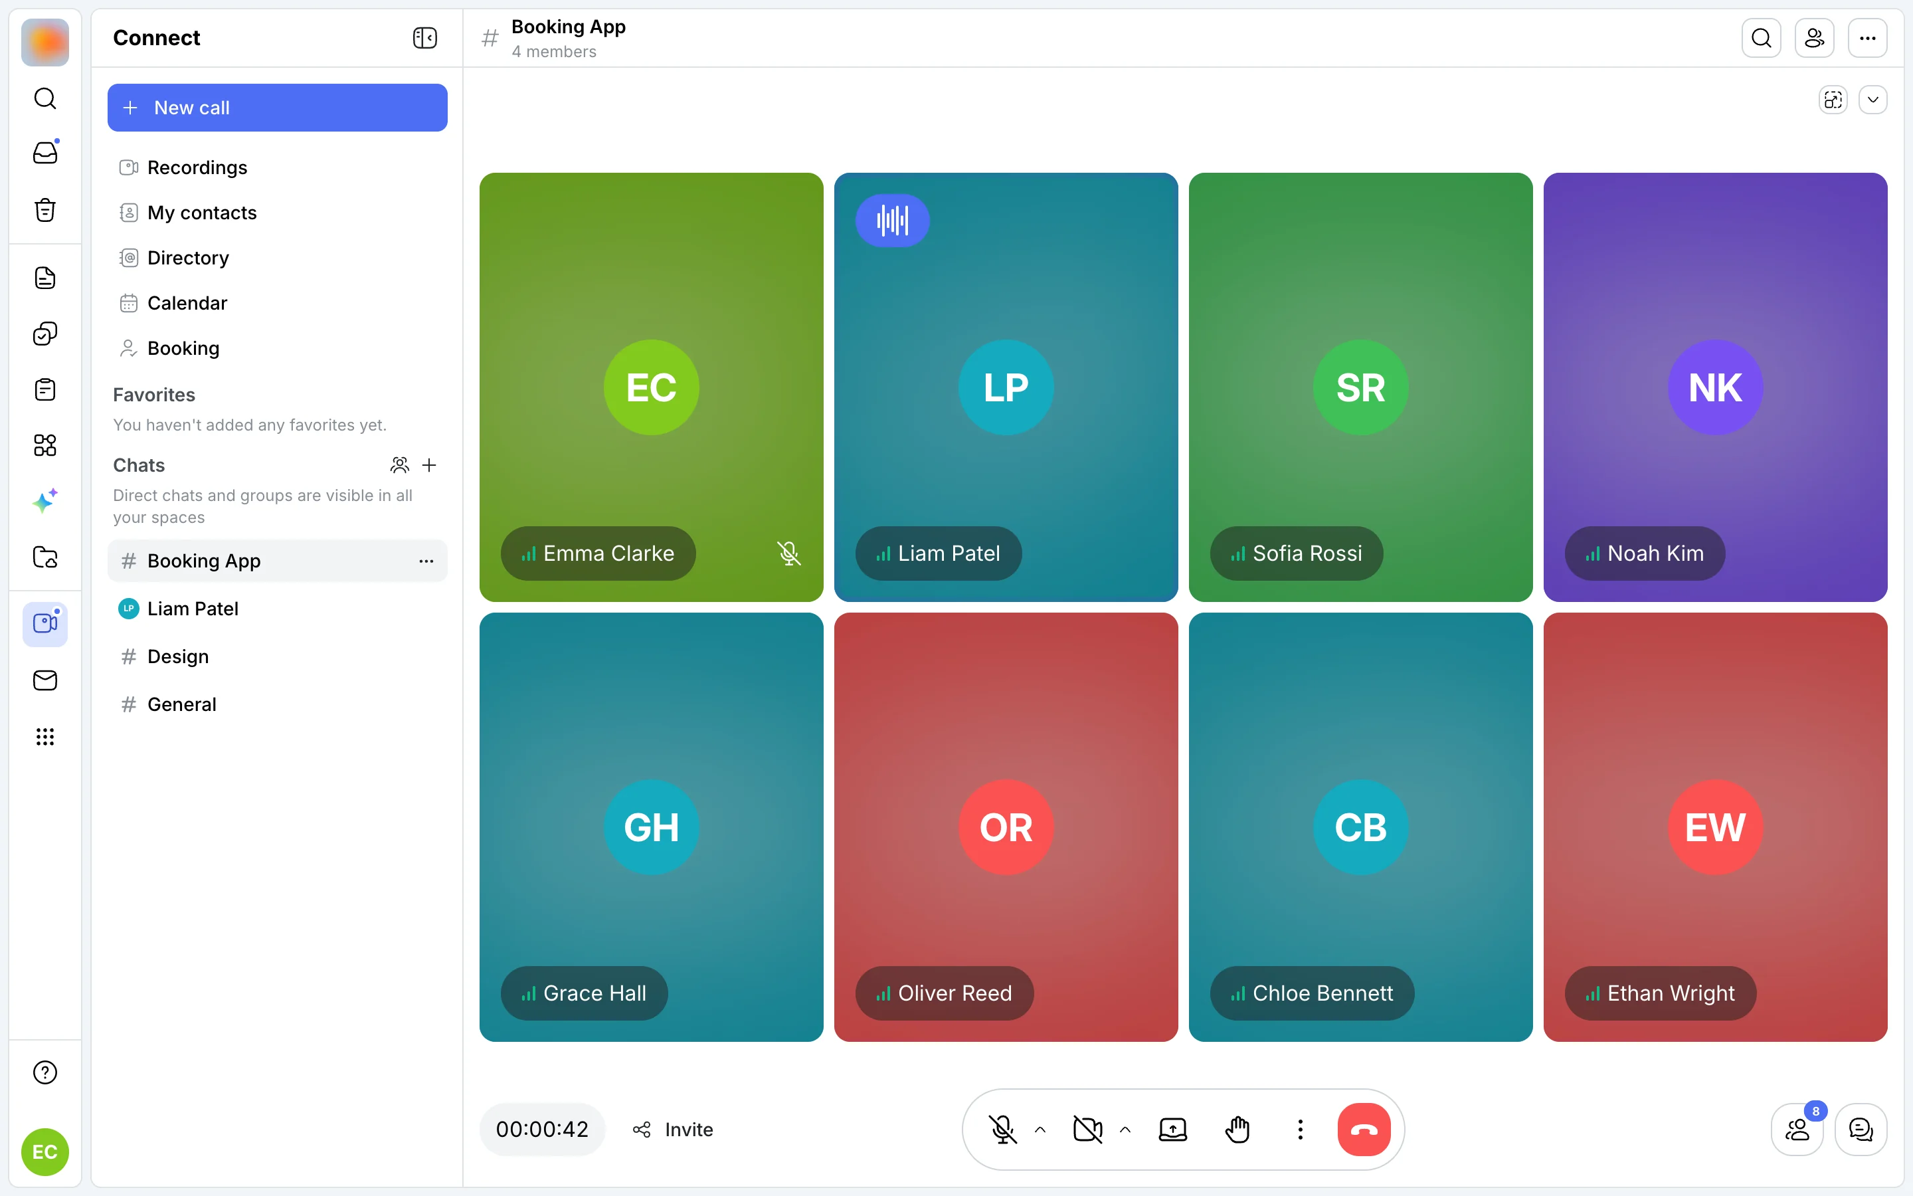Click the Emma Clarke name label
The image size is (1913, 1196).
(598, 553)
